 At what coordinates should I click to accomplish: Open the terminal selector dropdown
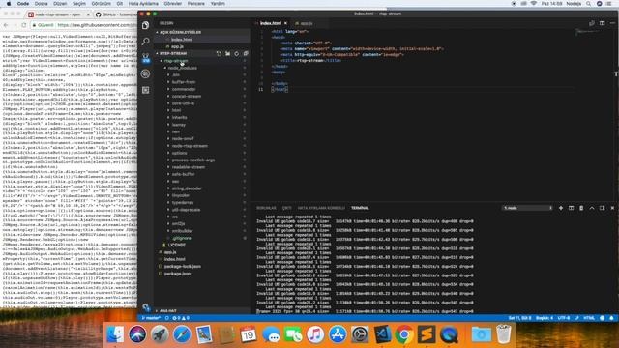(527, 208)
